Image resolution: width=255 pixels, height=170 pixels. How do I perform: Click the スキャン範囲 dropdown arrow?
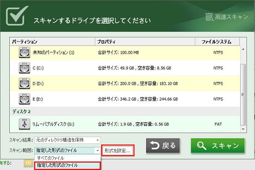click(x=97, y=151)
